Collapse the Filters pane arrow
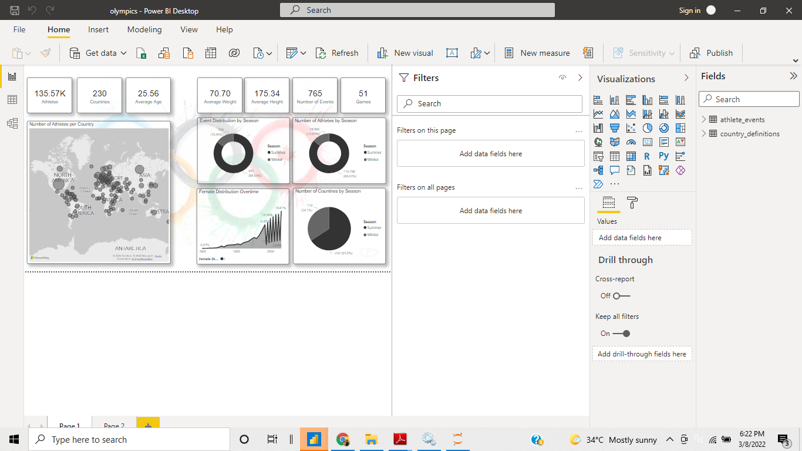This screenshot has height=451, width=802. click(580, 78)
